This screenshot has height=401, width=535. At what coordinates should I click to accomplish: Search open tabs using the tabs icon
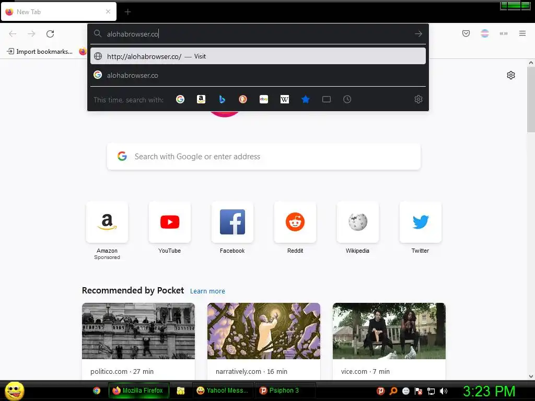(327, 99)
